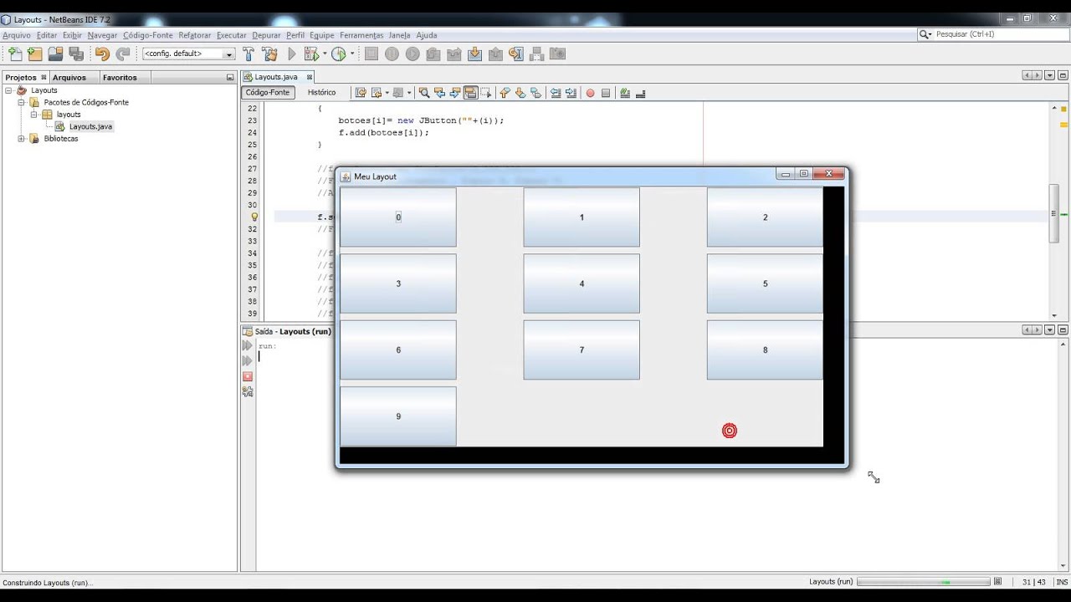Collapse Pacotes de Códigos-Fonte node

tap(22, 102)
